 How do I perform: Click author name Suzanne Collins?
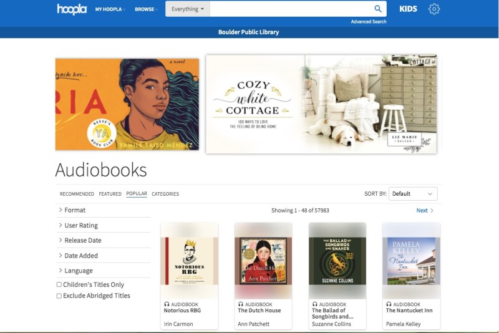click(x=331, y=324)
